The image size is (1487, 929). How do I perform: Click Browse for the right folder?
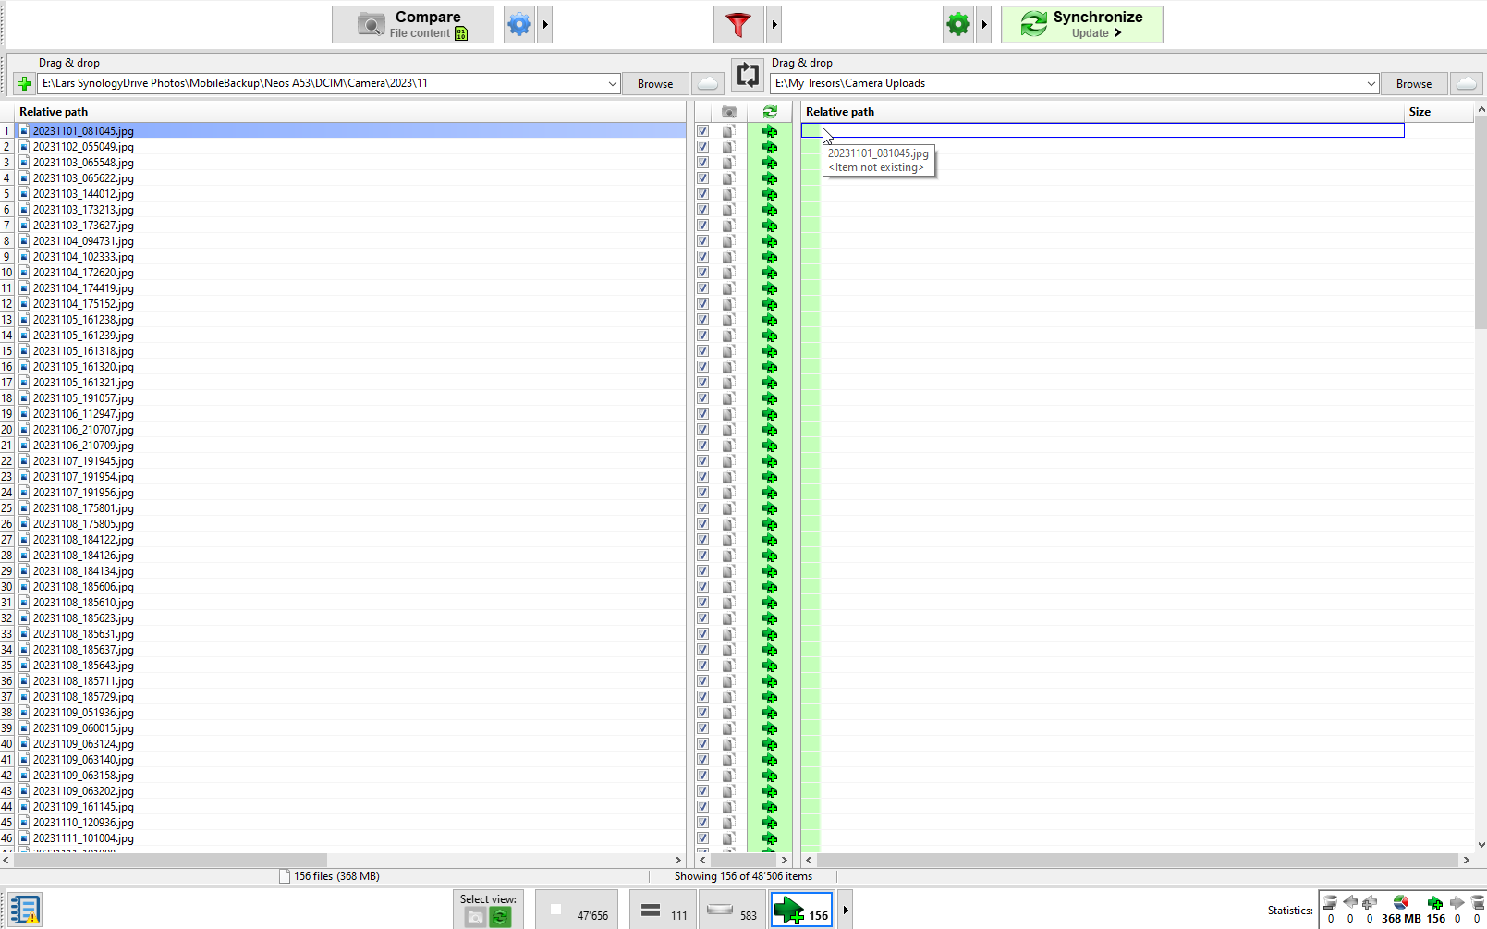(x=1414, y=84)
